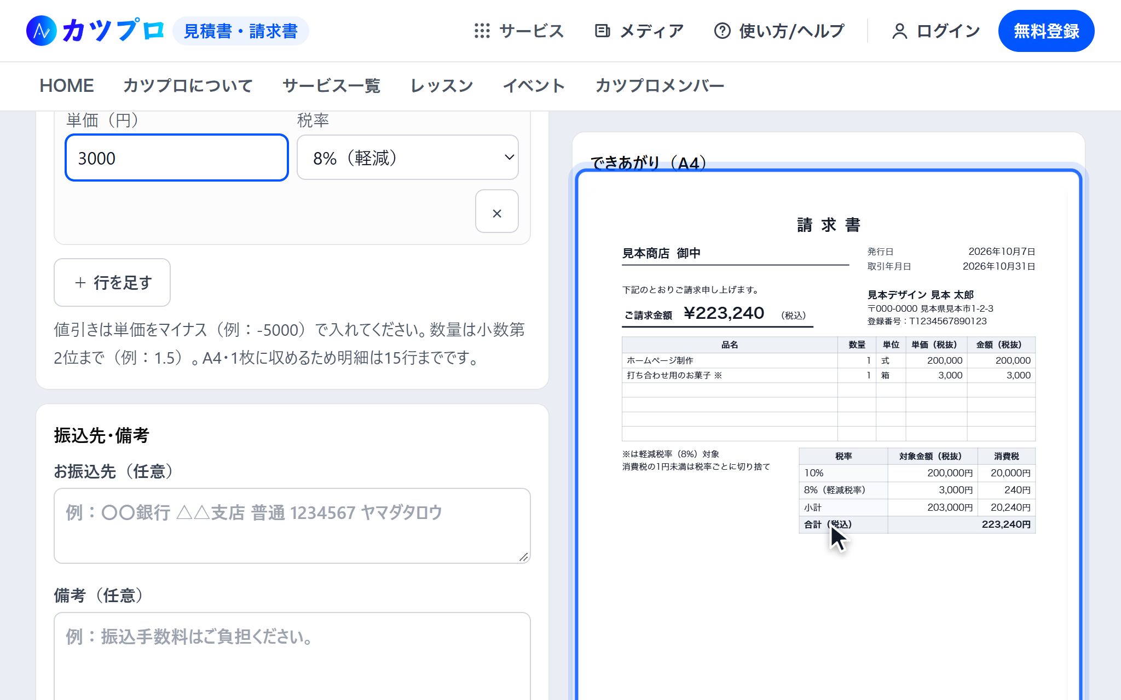1121x700 pixels.
Task: Click the カツプロ logo icon
Action: pos(42,31)
